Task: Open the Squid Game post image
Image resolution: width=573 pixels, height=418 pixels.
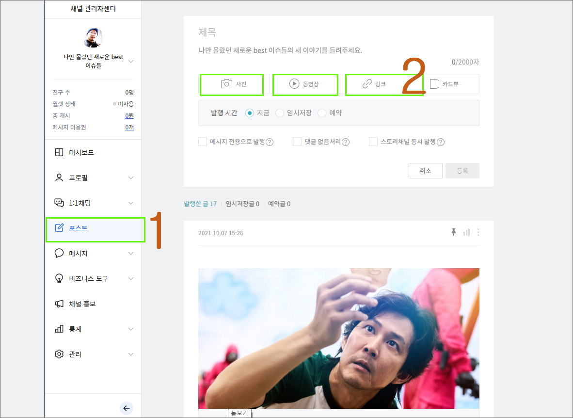Action: (x=339, y=338)
